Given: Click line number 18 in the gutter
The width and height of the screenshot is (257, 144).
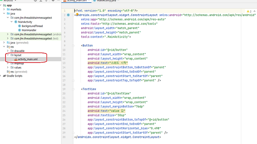Looking at the screenshot, I should (64, 85).
